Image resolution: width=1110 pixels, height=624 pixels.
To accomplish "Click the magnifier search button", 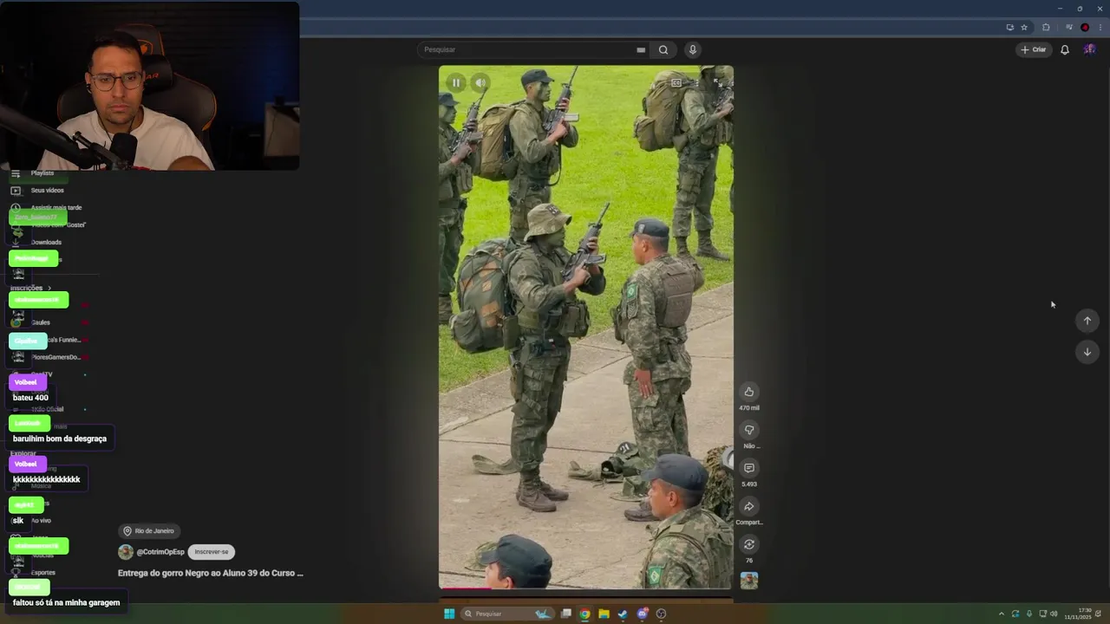I will click(x=663, y=49).
